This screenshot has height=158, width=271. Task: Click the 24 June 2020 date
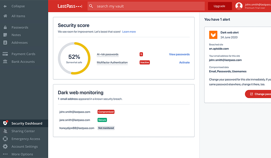click(229, 37)
